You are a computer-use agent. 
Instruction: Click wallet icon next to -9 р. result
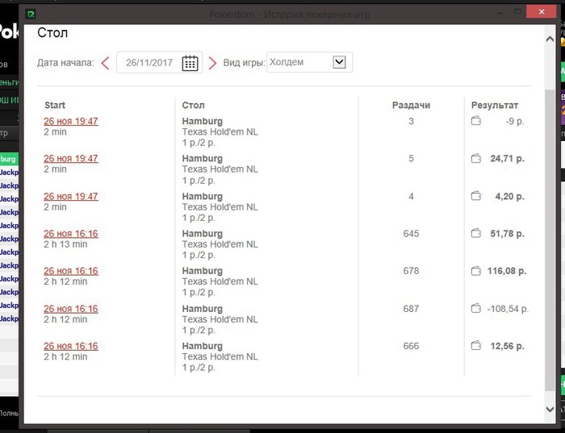(476, 121)
